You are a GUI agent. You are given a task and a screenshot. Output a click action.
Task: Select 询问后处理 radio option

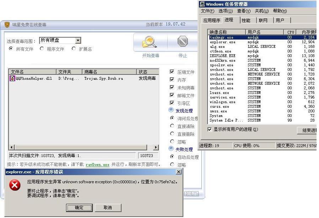(x=172, y=118)
